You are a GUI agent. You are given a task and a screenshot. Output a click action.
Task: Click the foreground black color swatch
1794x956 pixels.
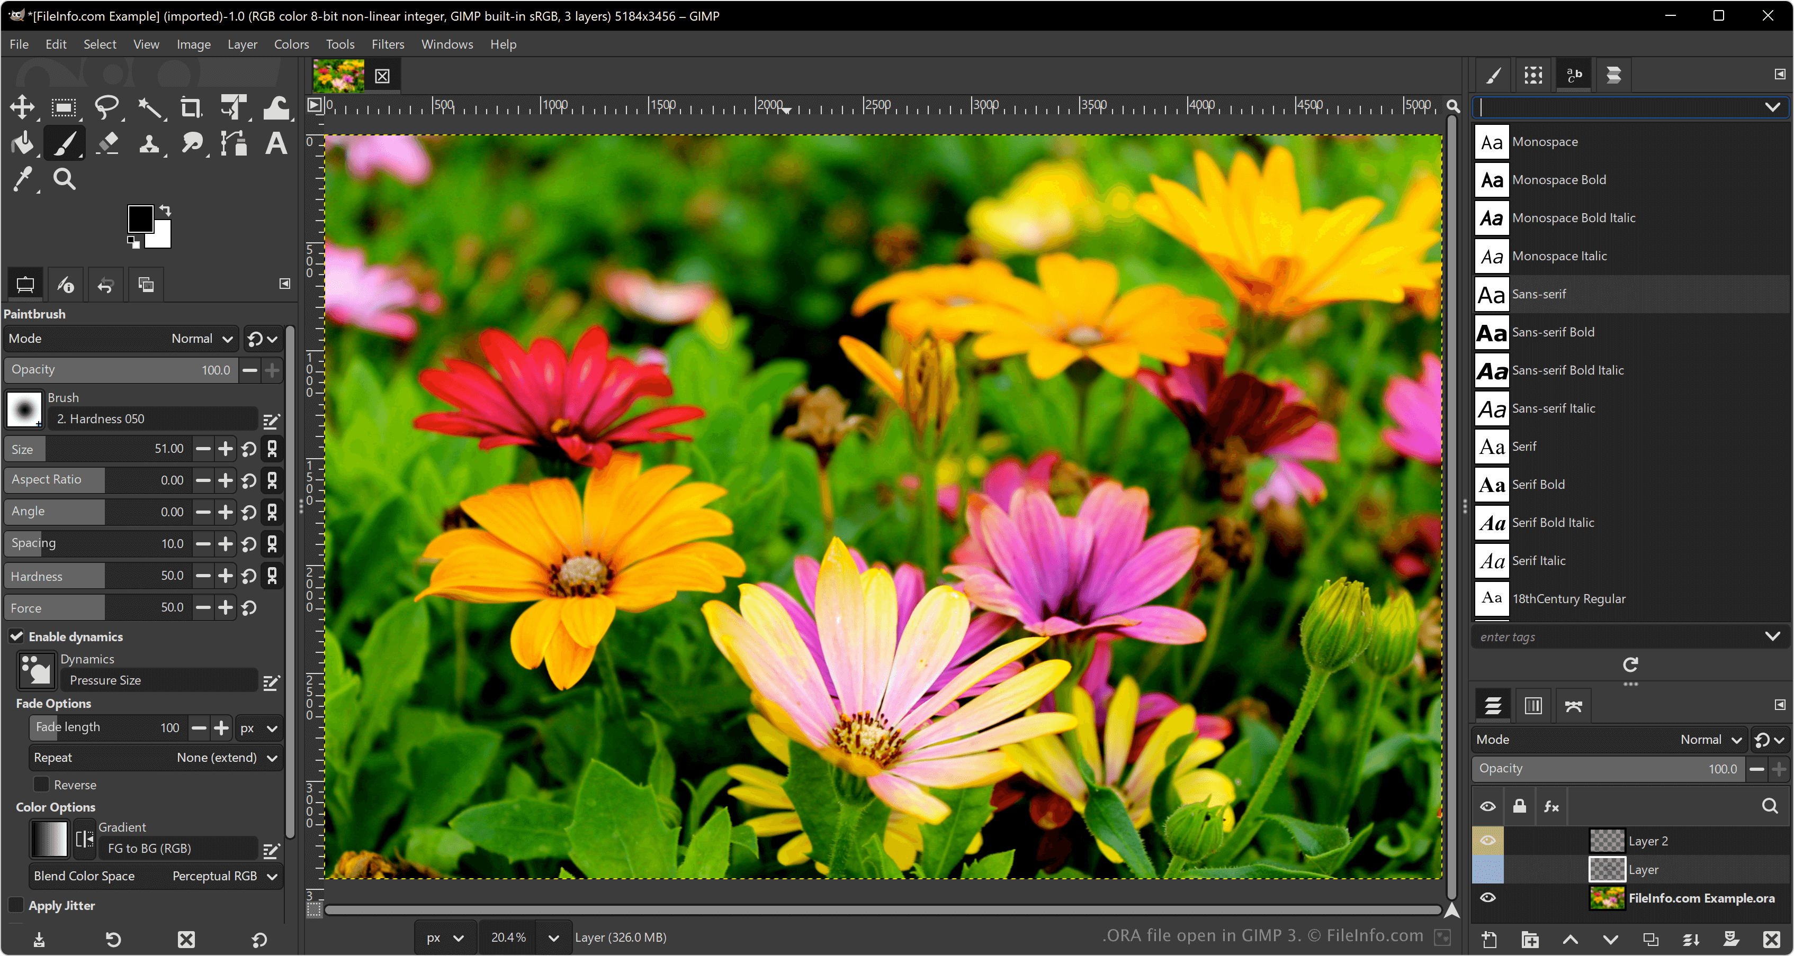point(140,218)
